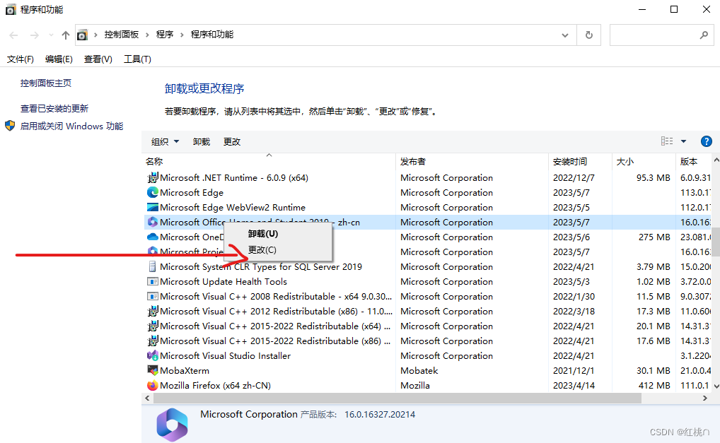Click 程序 in breadcrumb path

(164, 35)
